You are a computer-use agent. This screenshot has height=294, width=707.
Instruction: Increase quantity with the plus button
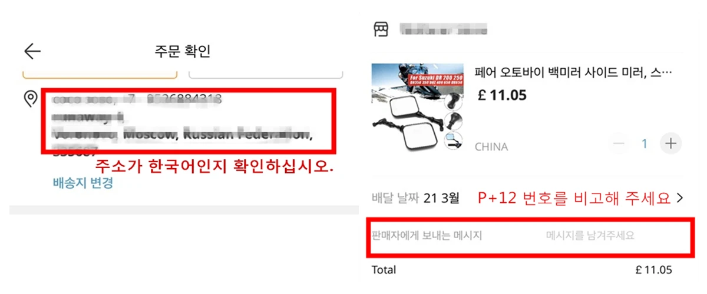[x=670, y=143]
